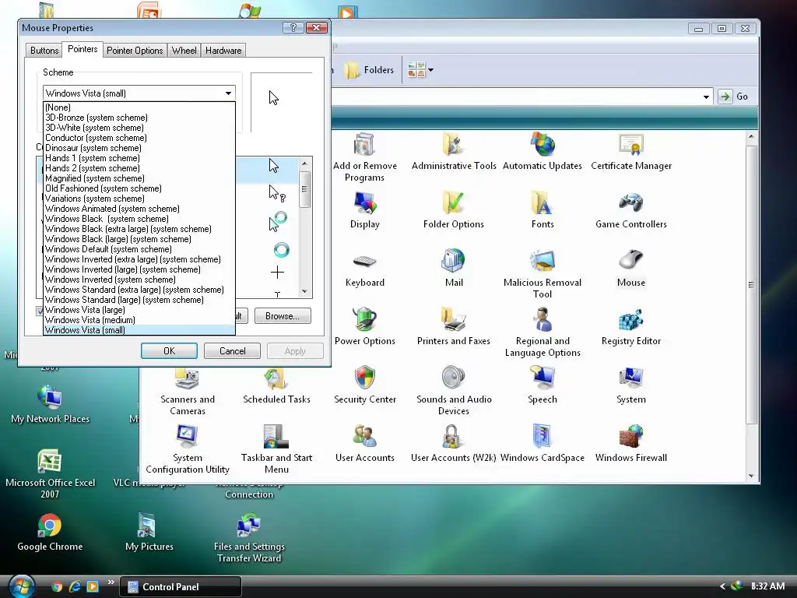This screenshot has width=797, height=598.
Task: Choose Windows Vista (large) scheme
Action: coord(139,310)
